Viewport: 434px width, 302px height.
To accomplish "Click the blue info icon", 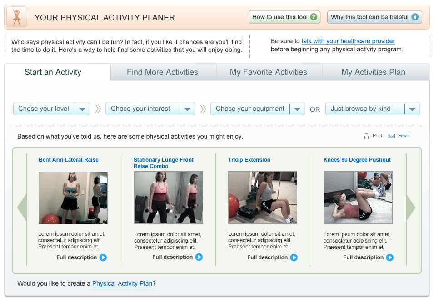I will click(x=414, y=17).
